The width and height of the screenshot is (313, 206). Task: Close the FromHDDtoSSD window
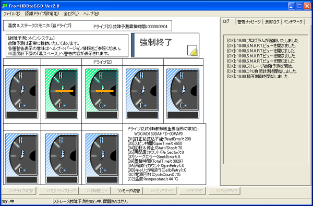[x=307, y=6]
